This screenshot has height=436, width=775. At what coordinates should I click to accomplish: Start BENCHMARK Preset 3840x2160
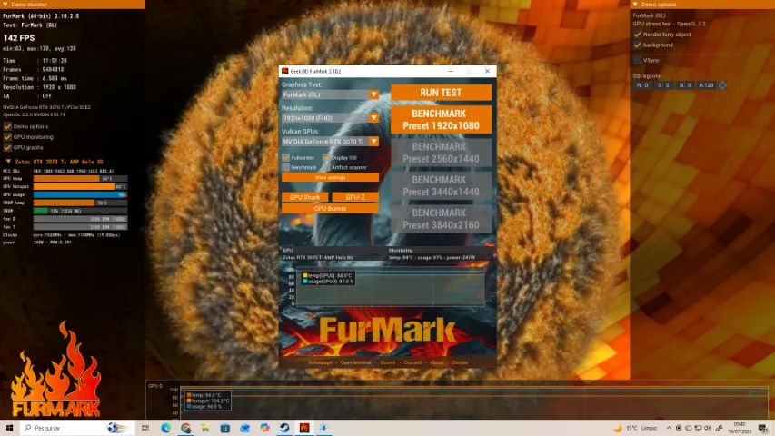coord(441,219)
